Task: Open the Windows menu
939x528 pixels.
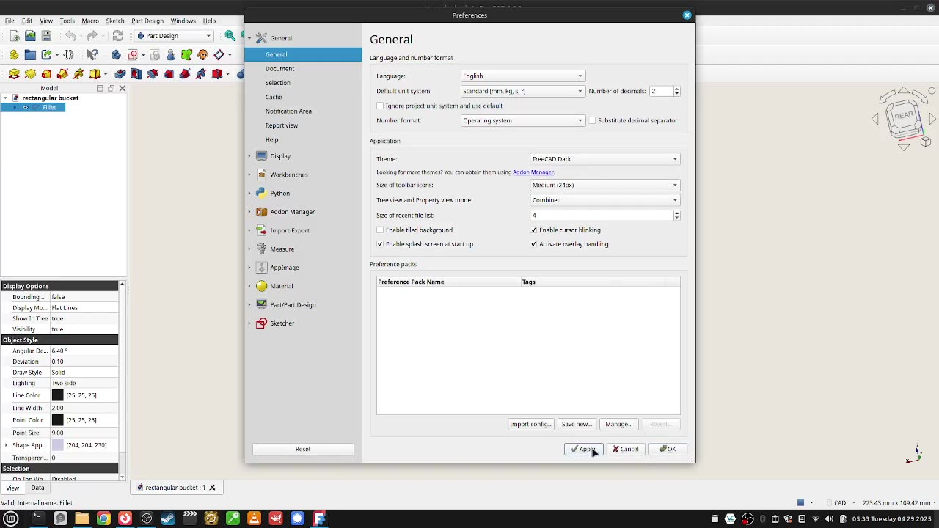Action: pyautogui.click(x=183, y=21)
